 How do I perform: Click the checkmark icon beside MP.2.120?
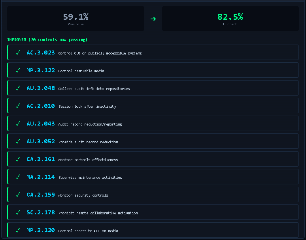[x=18, y=230]
